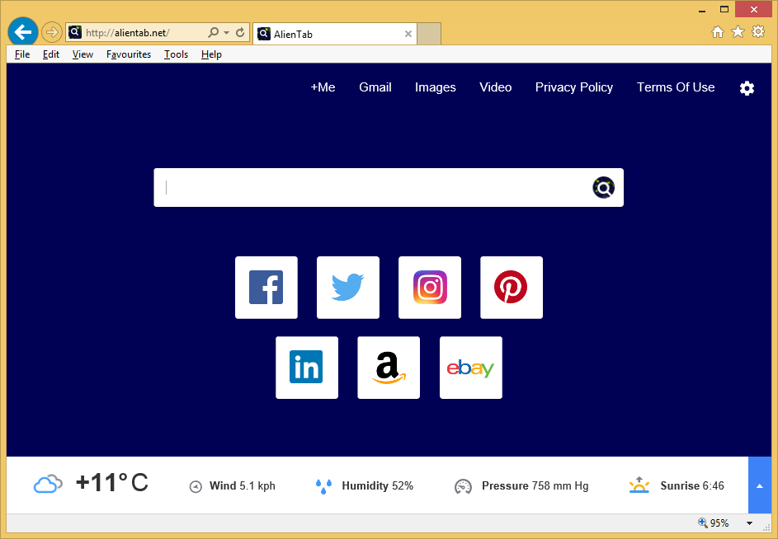778x539 pixels.
Task: Close the AlienTab tab
Action: tap(408, 34)
